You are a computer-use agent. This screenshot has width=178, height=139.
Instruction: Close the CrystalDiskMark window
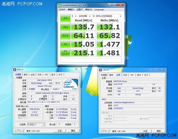pyautogui.click(x=121, y=5)
